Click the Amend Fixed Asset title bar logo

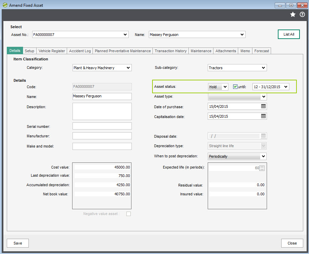5,5
